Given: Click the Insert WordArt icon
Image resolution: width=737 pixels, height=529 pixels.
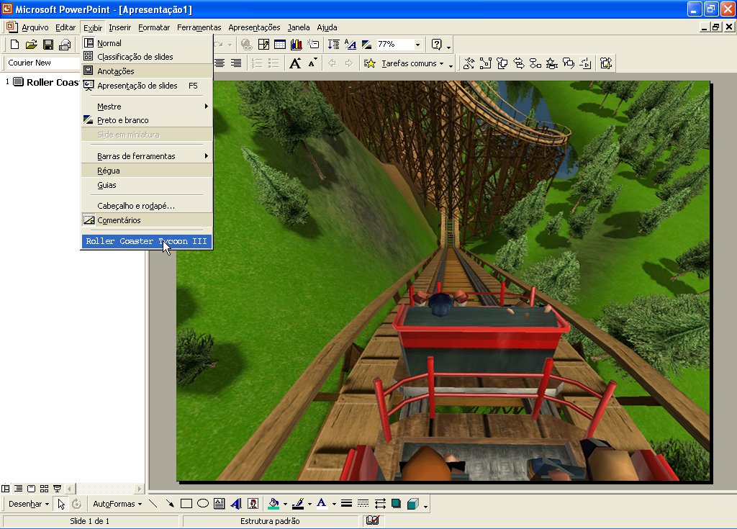Looking at the screenshot, I should tap(236, 504).
